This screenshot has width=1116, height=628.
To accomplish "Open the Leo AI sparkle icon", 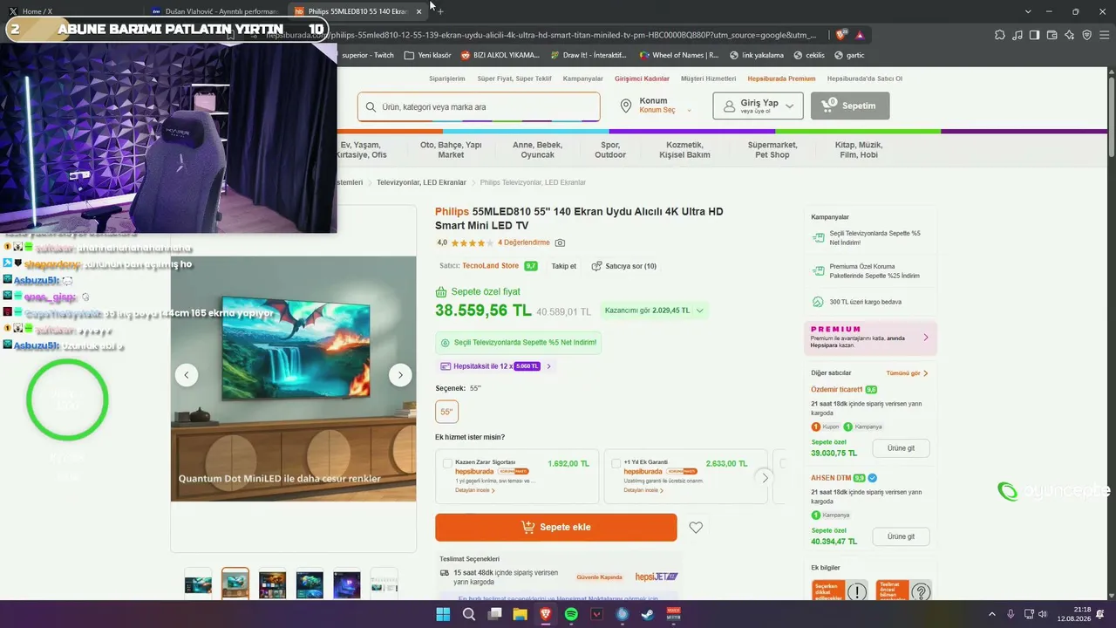I will [x=1070, y=35].
